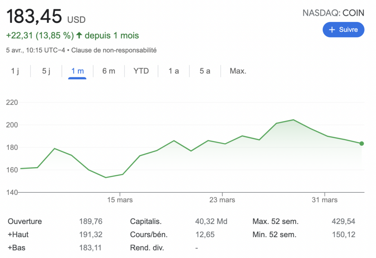Image resolution: width=376 pixels, height=258 pixels.
Task: Click the Ouverture value 189,76
Action: click(x=91, y=221)
